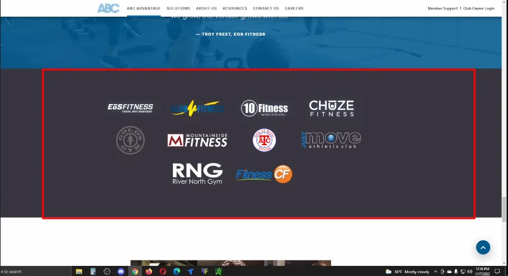Open the Careers page
Image resolution: width=508 pixels, height=276 pixels.
click(294, 8)
